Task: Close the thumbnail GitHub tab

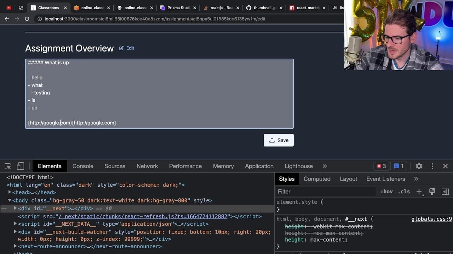Action: [x=281, y=8]
